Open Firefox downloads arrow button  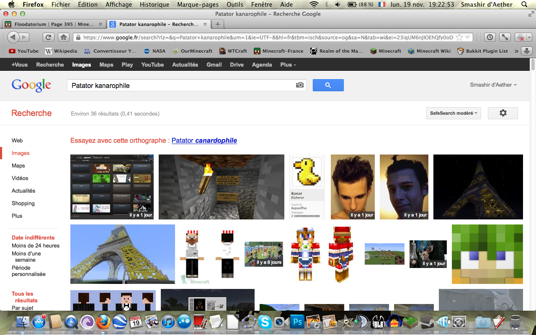pos(526,51)
